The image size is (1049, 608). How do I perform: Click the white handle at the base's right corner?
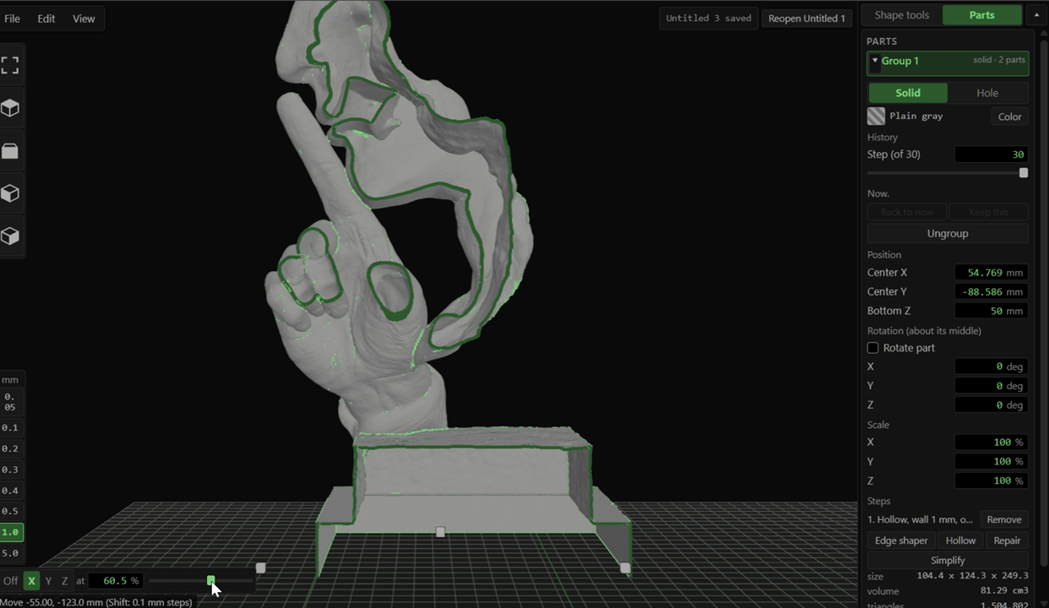(625, 568)
